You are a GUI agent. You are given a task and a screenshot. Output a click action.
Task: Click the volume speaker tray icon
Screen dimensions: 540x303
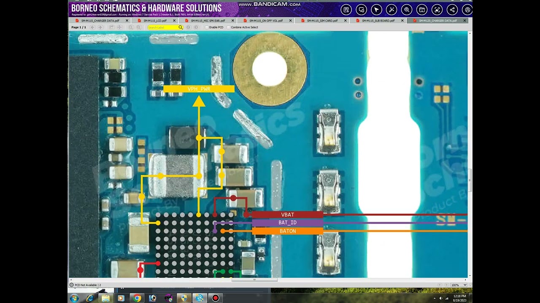tap(441, 298)
